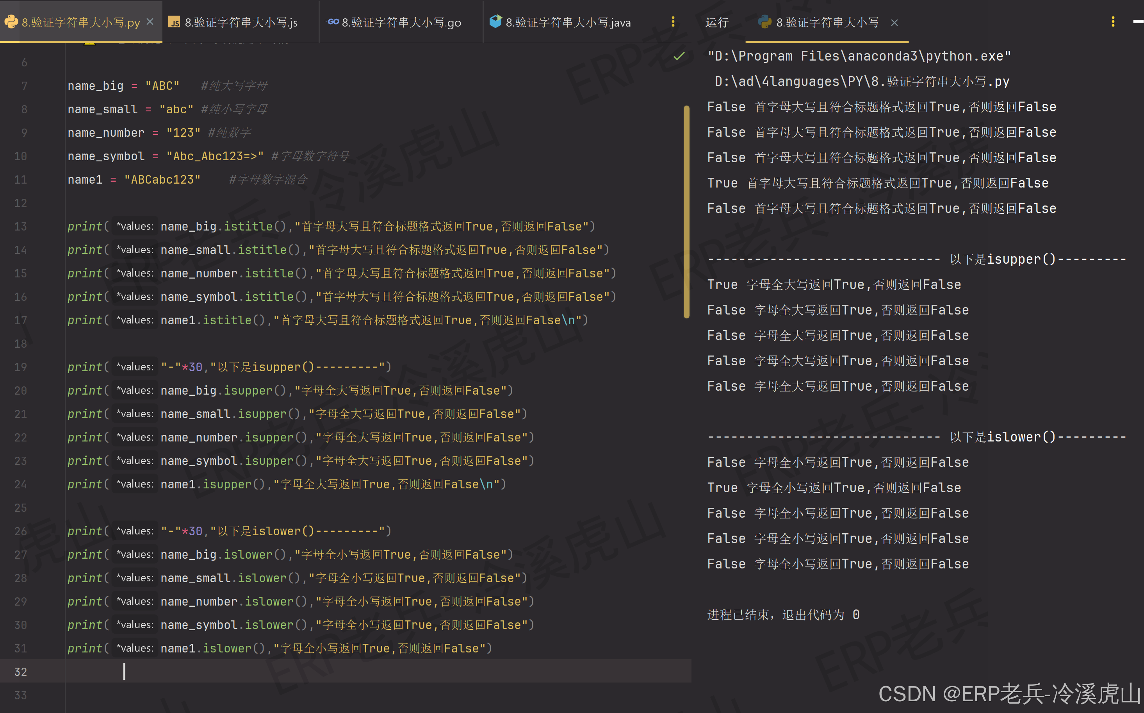
Task: Click the Go file icon on .go tab
Action: [x=332, y=22]
